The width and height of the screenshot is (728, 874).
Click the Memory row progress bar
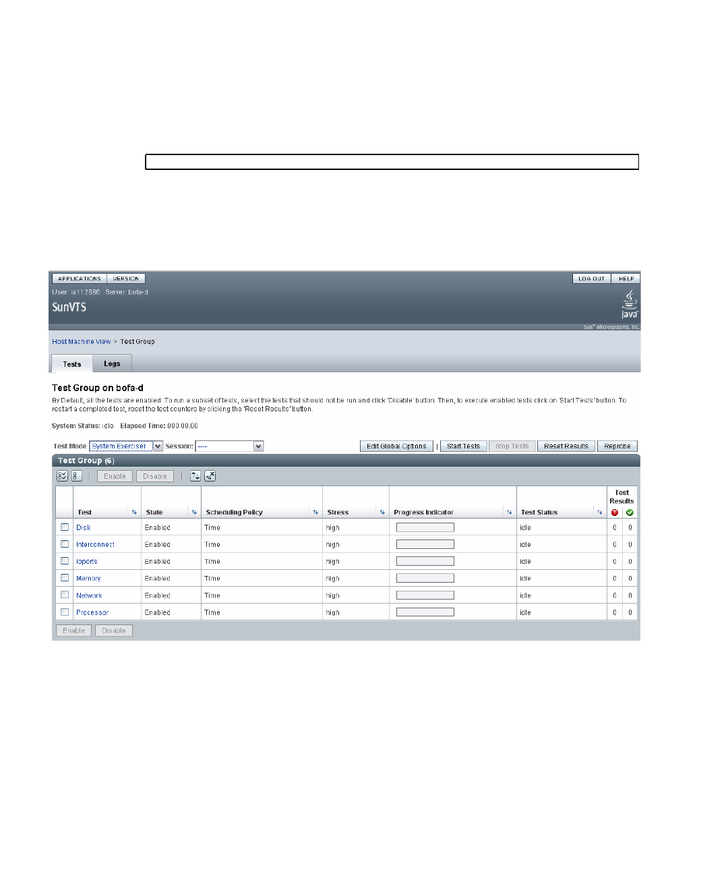pos(425,578)
